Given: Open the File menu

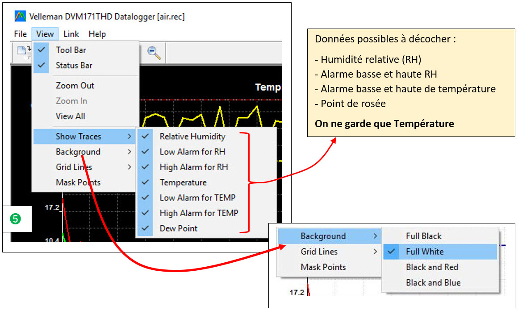Looking at the screenshot, I should (x=20, y=34).
